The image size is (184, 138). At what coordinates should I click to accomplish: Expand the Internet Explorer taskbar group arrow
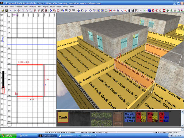click(x=96, y=136)
